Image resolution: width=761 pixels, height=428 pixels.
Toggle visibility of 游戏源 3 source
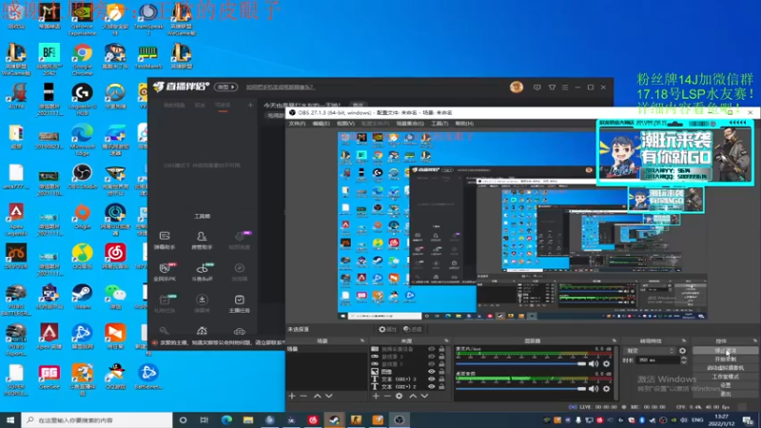click(x=431, y=357)
